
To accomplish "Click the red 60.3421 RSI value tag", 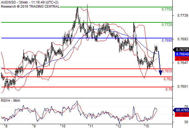I will tap(182, 115).
